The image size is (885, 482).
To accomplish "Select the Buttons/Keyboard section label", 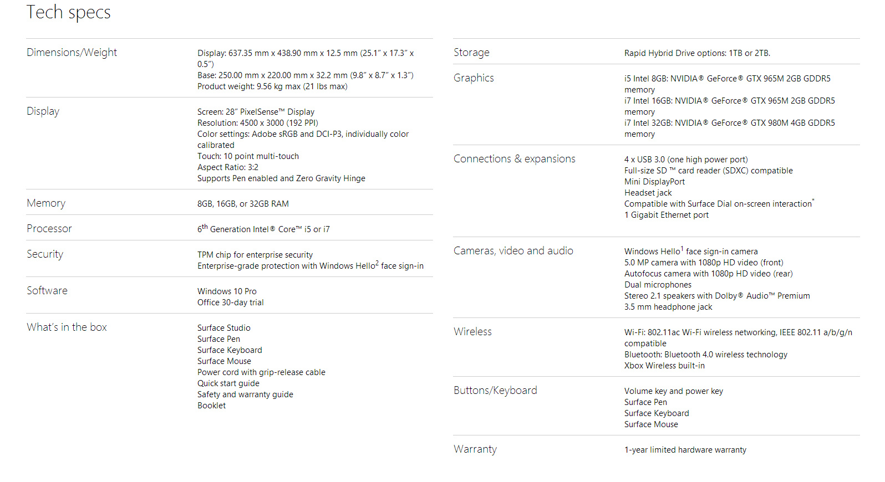I will [x=495, y=391].
